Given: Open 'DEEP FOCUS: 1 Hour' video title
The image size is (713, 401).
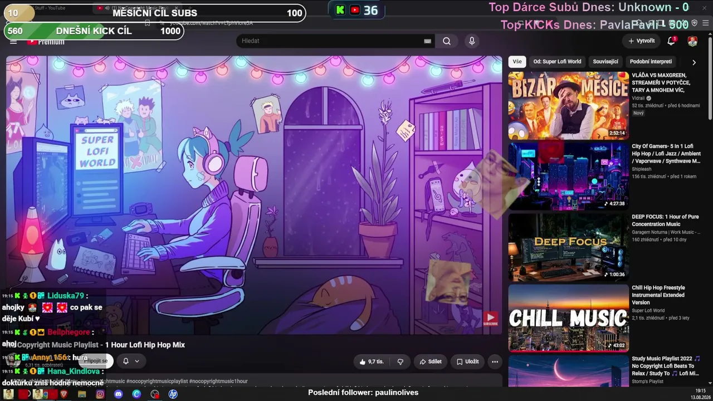Looking at the screenshot, I should coord(665,221).
